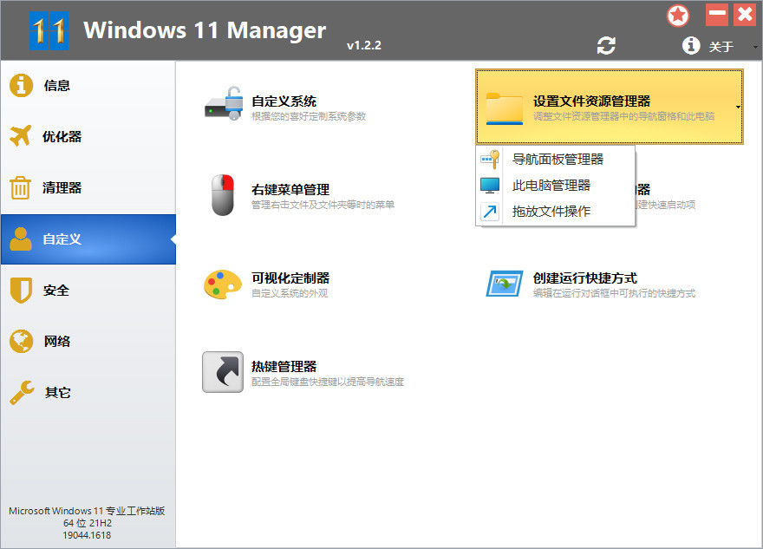Screen dimensions: 763x549
Task: Click description 根据您的喜好定制系统参数
Action: pyautogui.click(x=309, y=116)
